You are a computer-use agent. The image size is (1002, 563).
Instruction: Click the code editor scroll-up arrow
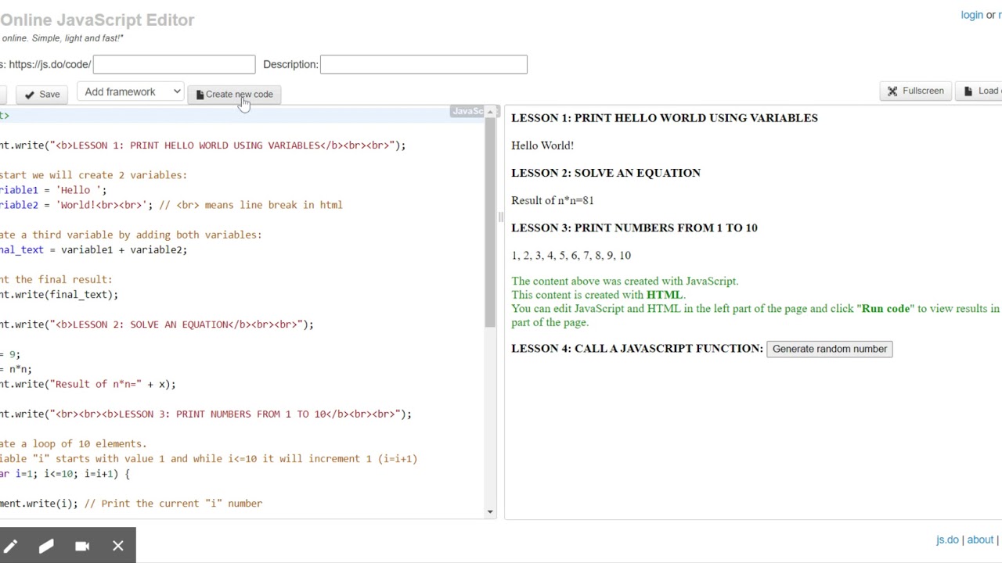pyautogui.click(x=490, y=113)
